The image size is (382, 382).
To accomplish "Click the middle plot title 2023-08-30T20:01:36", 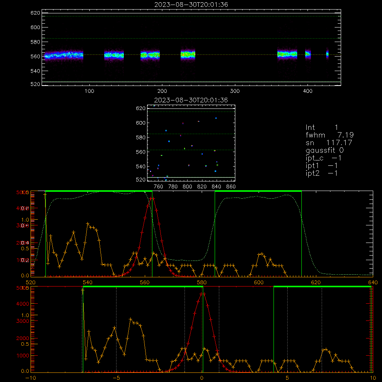I will point(191,100).
